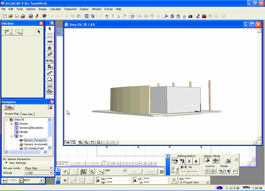This screenshot has width=265, height=191.
Task: Activate the Walk motion mode icon
Action: click(x=182, y=161)
